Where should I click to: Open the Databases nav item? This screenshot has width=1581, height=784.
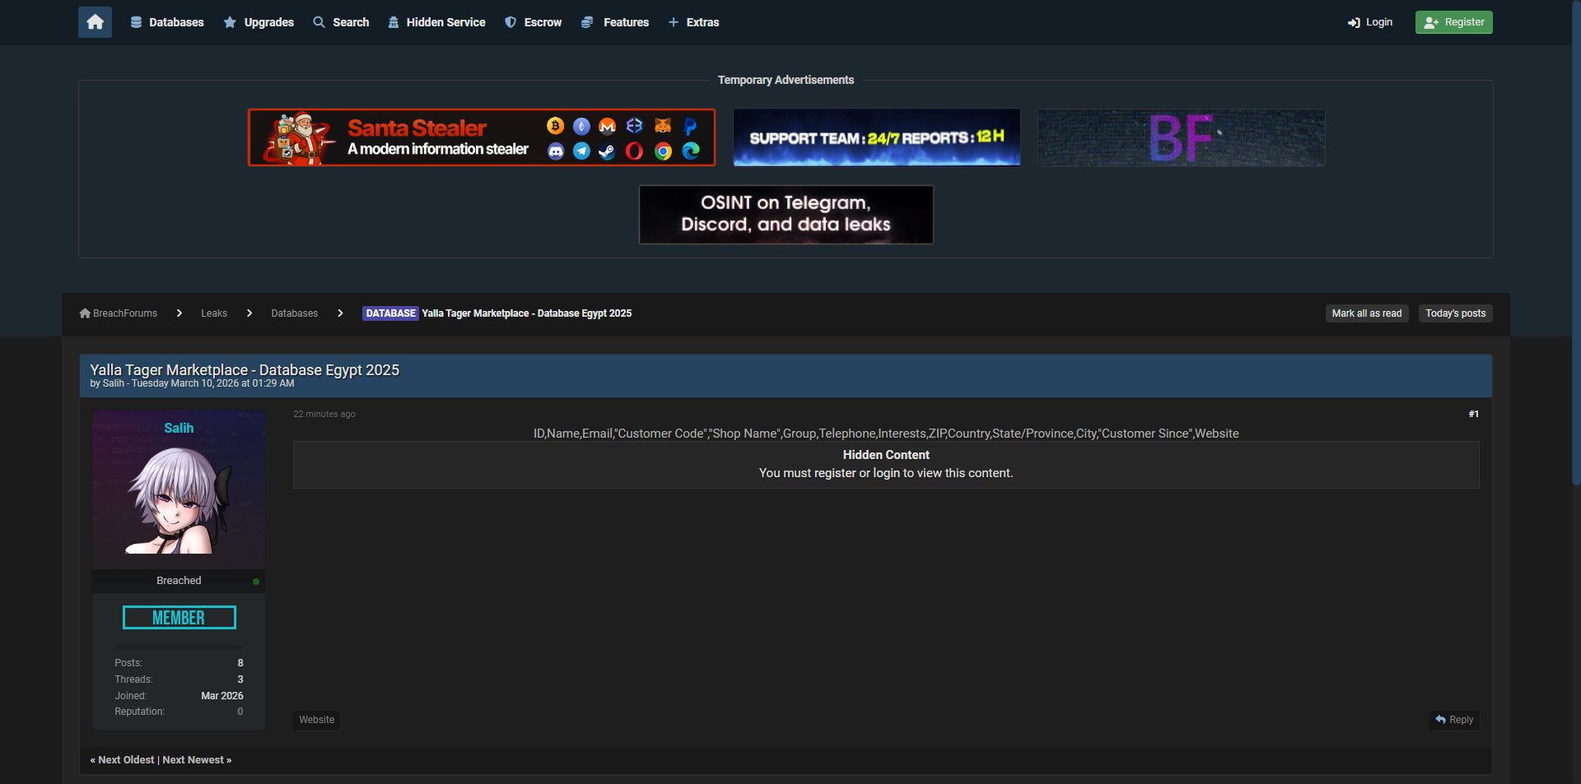[x=167, y=22]
